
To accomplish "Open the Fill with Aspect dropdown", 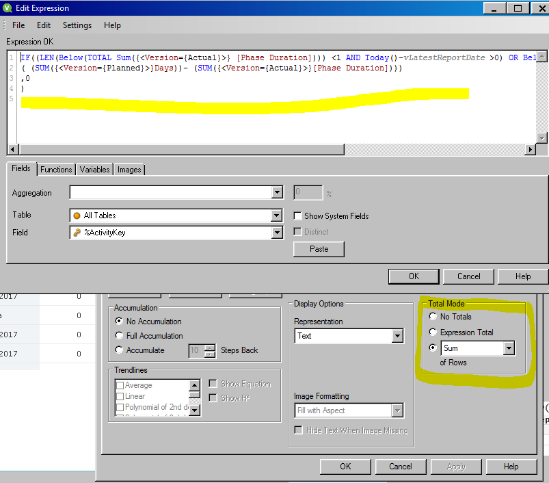I will tap(397, 410).
